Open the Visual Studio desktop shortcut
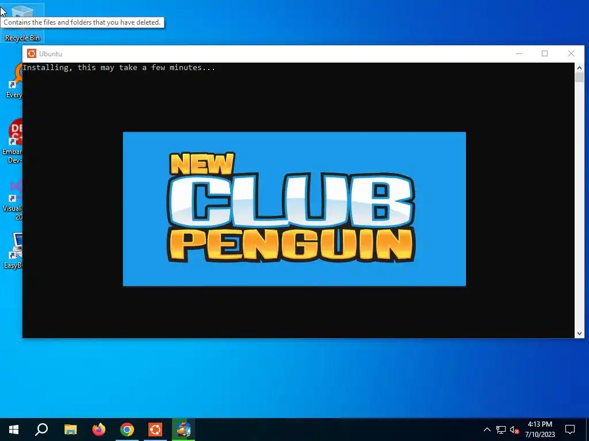The height and width of the screenshot is (441, 589). tap(13, 200)
